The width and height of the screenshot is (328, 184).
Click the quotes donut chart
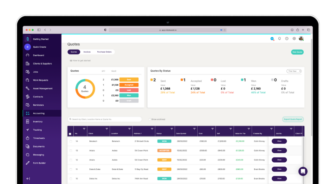point(85,89)
